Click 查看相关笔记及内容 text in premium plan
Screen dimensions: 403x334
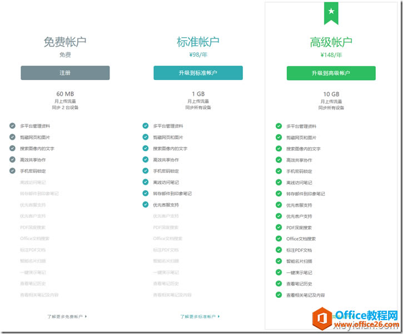pos(306,295)
